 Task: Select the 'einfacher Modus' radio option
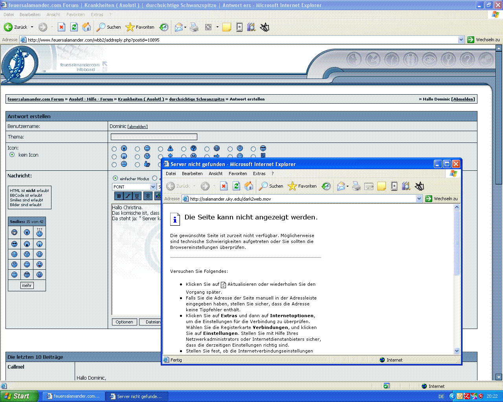(115, 178)
